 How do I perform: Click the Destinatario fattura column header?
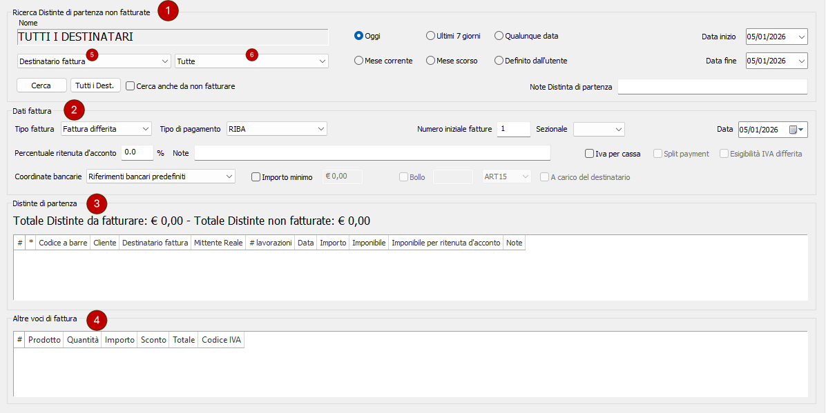[155, 243]
